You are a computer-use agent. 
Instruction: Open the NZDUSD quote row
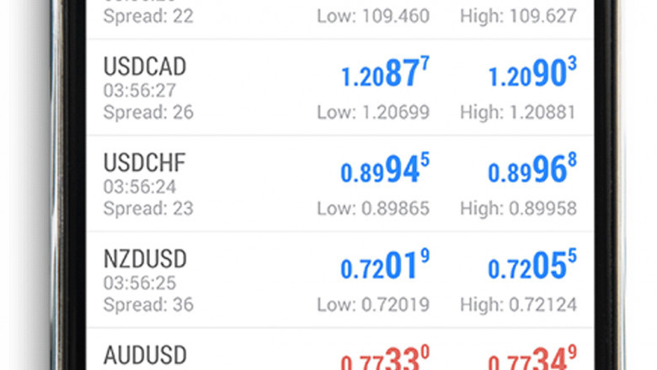(144, 258)
